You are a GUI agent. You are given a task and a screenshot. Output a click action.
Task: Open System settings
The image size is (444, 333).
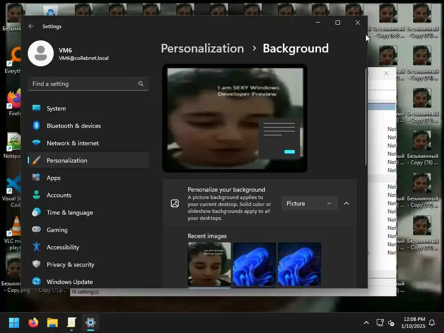(x=88, y=108)
